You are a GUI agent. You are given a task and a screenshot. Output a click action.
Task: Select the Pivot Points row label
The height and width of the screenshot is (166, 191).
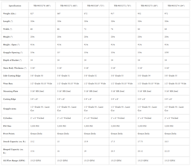click(x=9, y=133)
